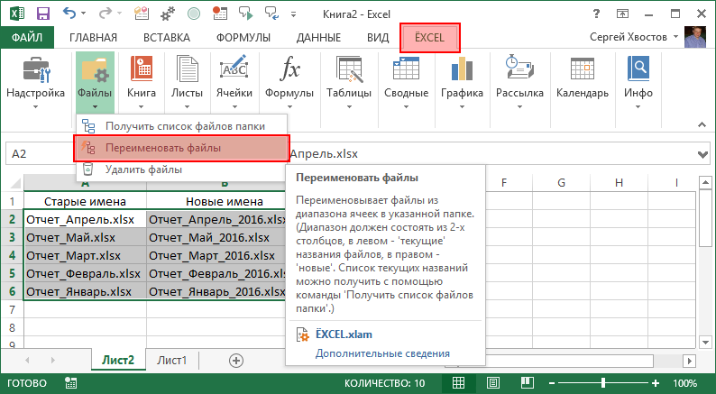The height and width of the screenshot is (394, 716).
Task: Customize the Quick Access Toolbar dropdown
Action: pyautogui.click(x=293, y=14)
